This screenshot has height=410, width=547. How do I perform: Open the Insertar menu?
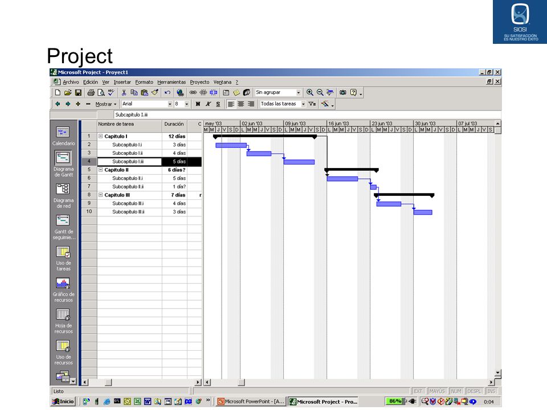[122, 82]
